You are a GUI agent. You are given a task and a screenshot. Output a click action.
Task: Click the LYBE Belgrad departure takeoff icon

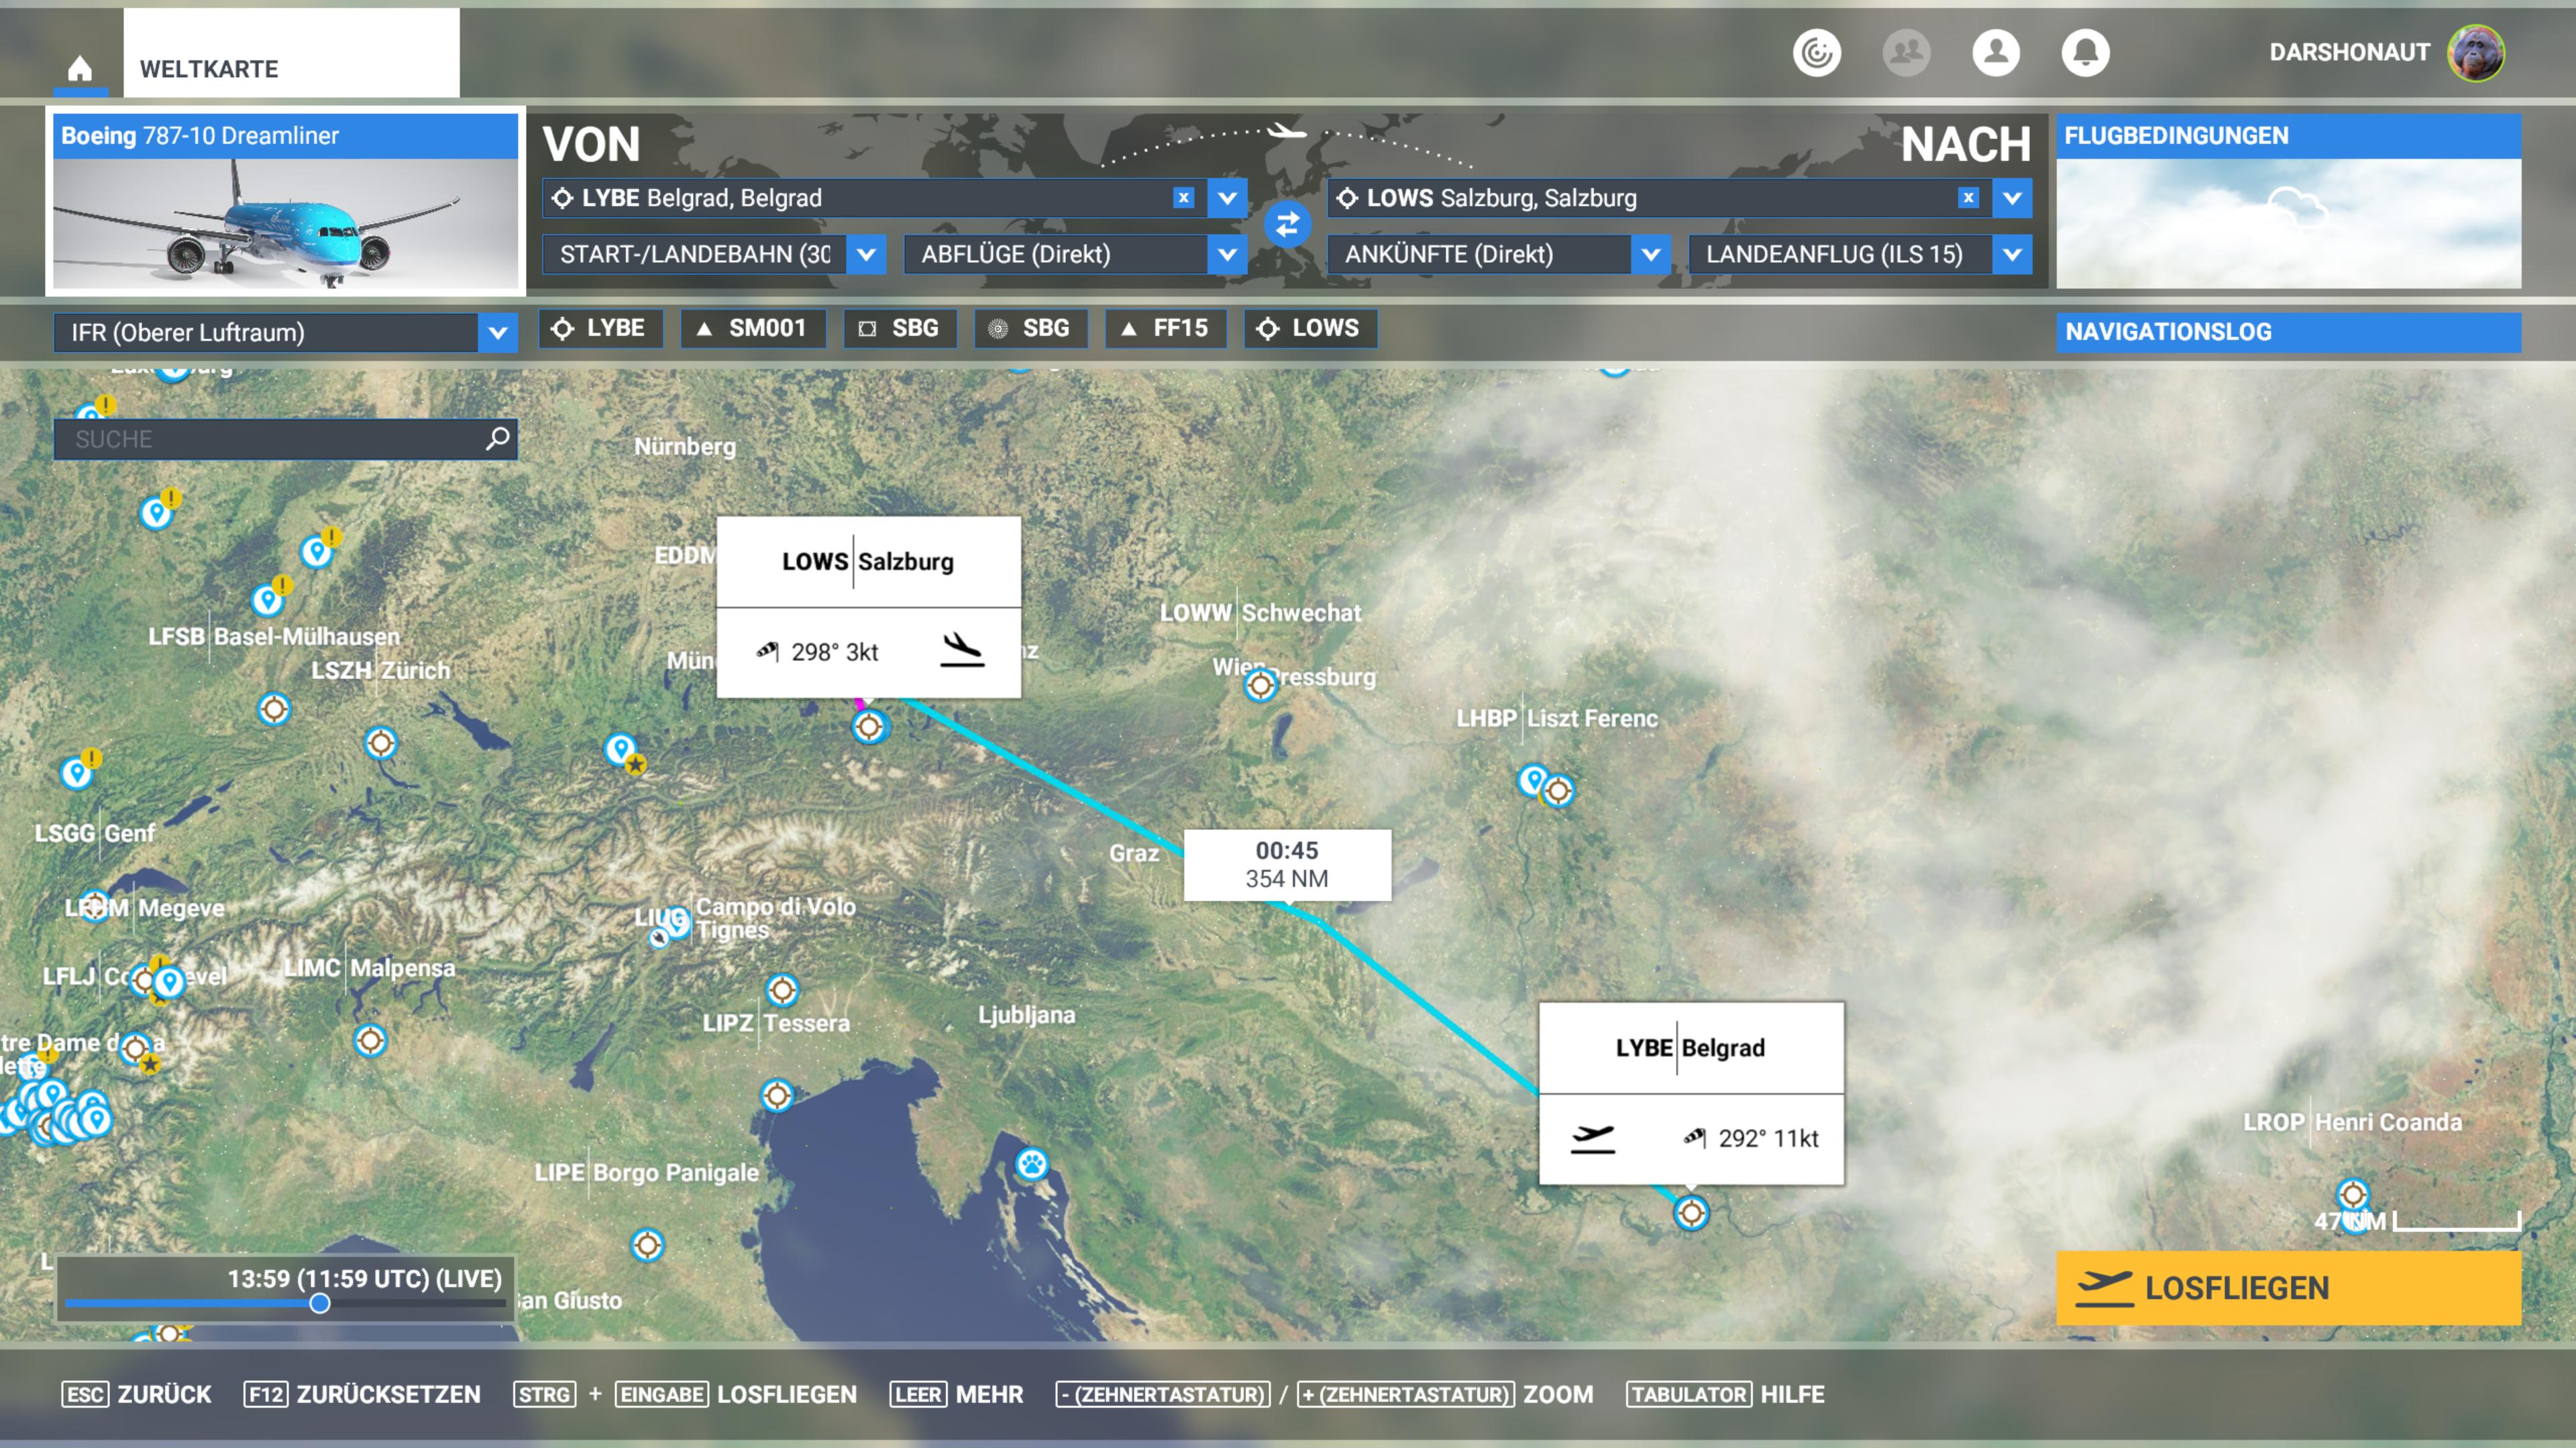tap(1593, 1138)
